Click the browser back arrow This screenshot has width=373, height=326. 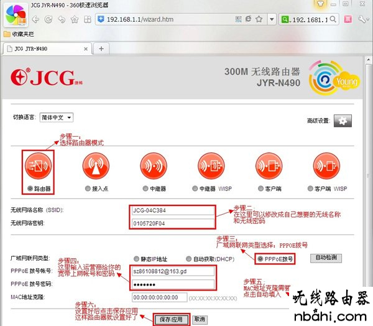tap(35, 19)
